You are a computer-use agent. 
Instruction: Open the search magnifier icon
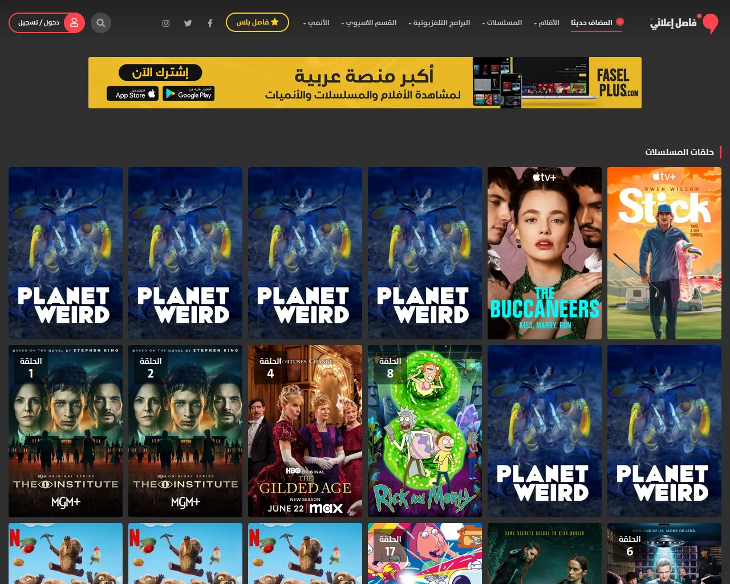(x=101, y=23)
